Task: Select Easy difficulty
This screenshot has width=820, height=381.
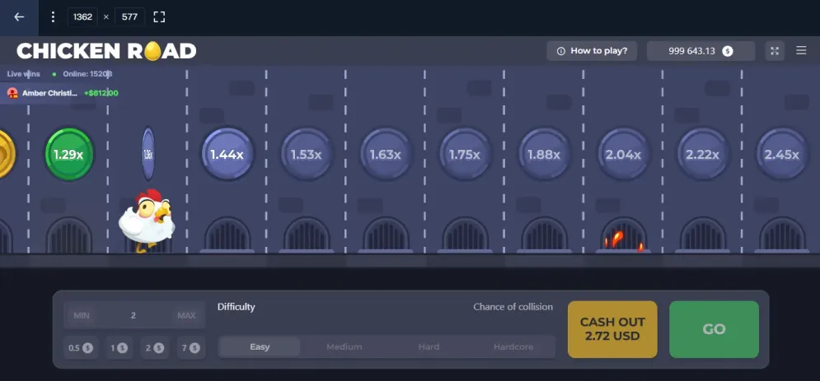Action: (260, 346)
